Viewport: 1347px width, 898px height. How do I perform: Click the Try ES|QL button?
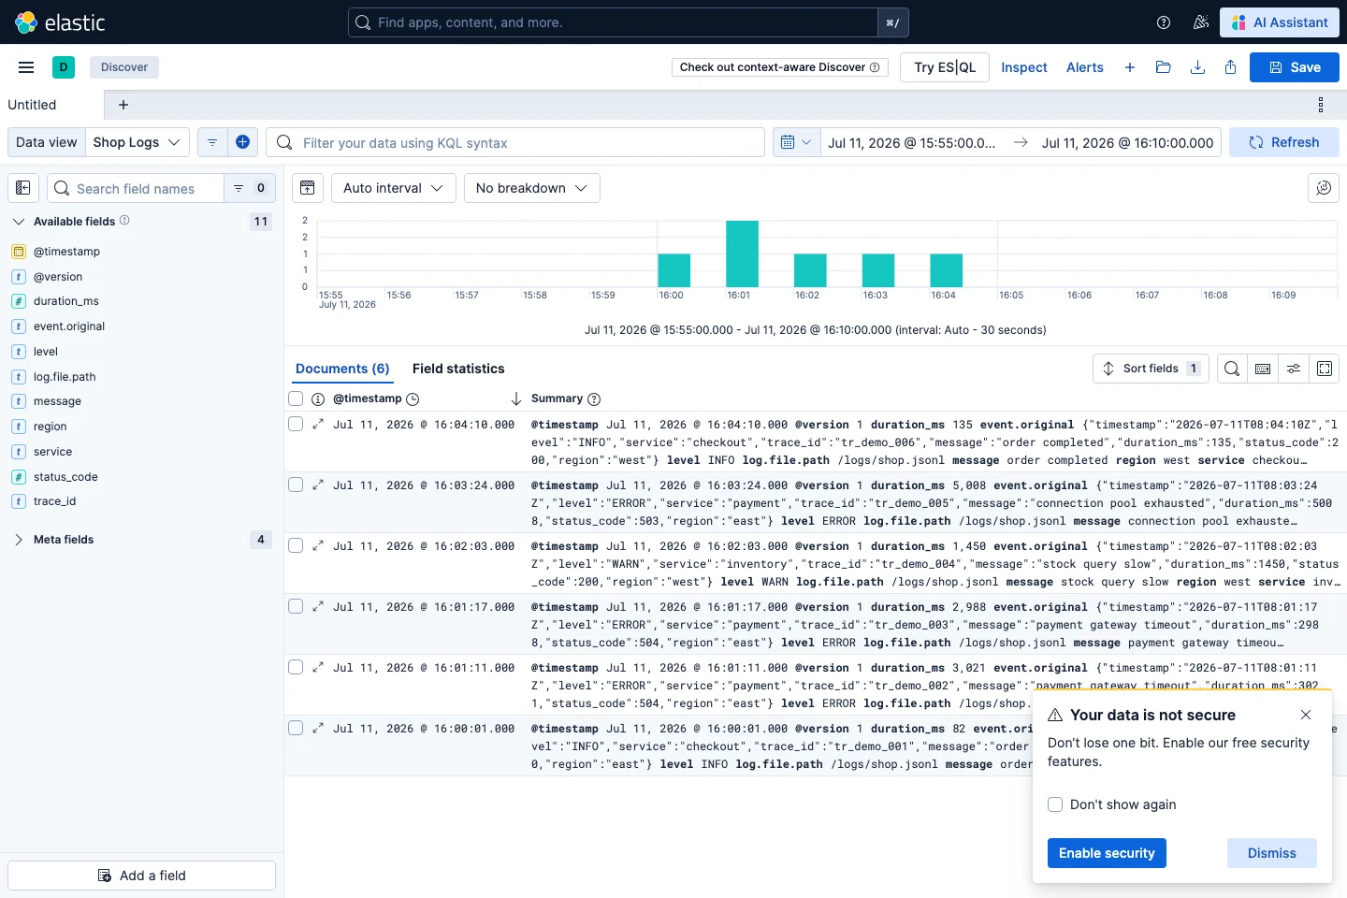coord(945,67)
